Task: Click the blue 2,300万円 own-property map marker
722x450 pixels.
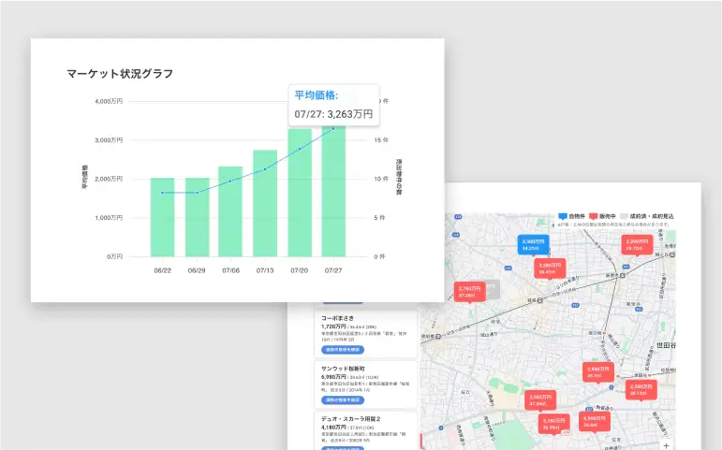Action: (531, 243)
